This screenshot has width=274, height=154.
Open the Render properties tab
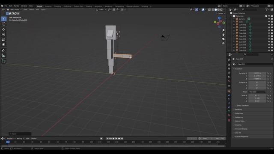[x=229, y=65]
